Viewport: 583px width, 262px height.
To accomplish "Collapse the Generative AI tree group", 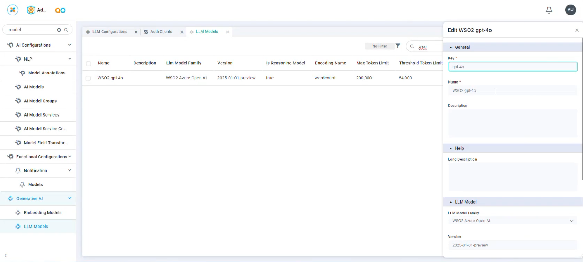I will 70,198.
